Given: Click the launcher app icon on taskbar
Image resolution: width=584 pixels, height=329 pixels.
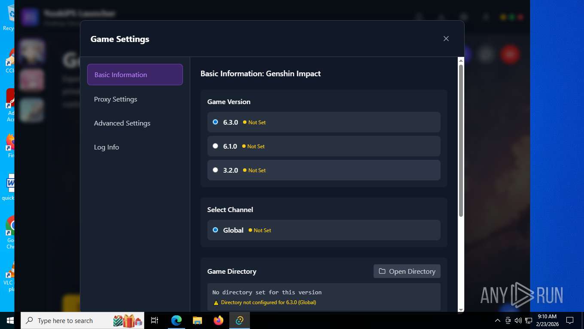Looking at the screenshot, I should pyautogui.click(x=240, y=320).
